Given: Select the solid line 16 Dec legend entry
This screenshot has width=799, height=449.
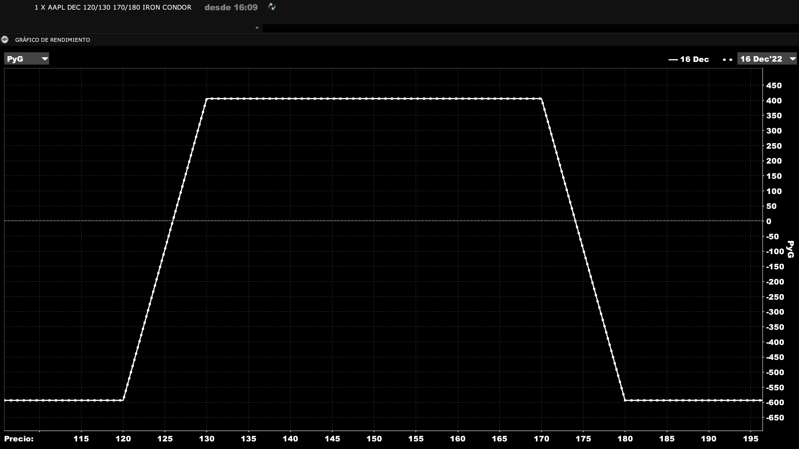Looking at the screenshot, I should click(688, 59).
